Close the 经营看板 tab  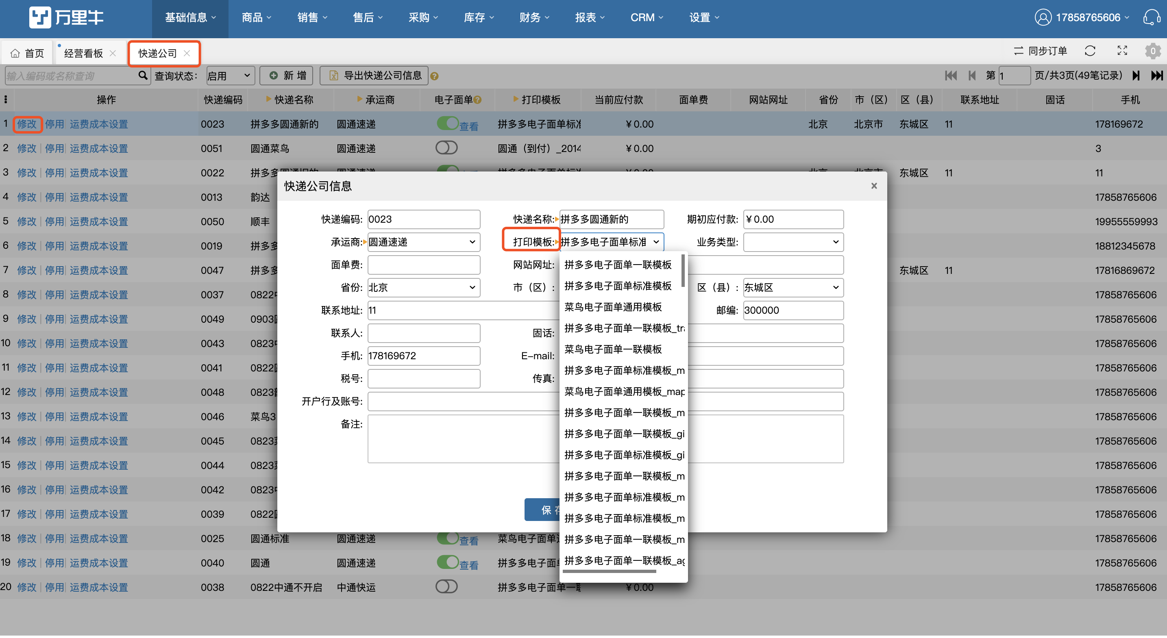tap(113, 53)
